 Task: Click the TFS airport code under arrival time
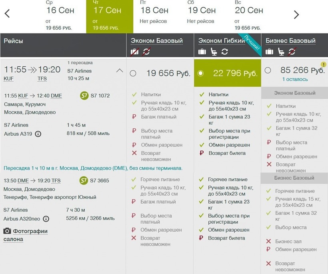[42, 79]
